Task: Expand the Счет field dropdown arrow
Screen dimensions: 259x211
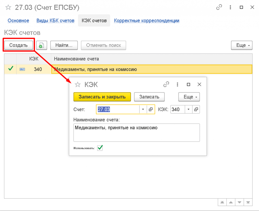Action: [143, 109]
